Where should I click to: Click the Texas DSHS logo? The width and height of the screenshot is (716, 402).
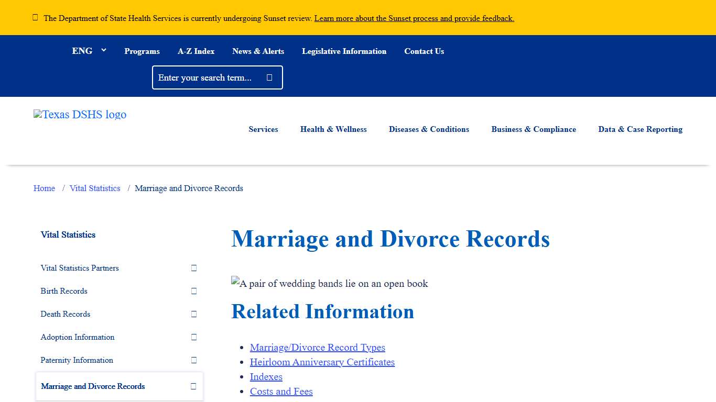(x=80, y=115)
